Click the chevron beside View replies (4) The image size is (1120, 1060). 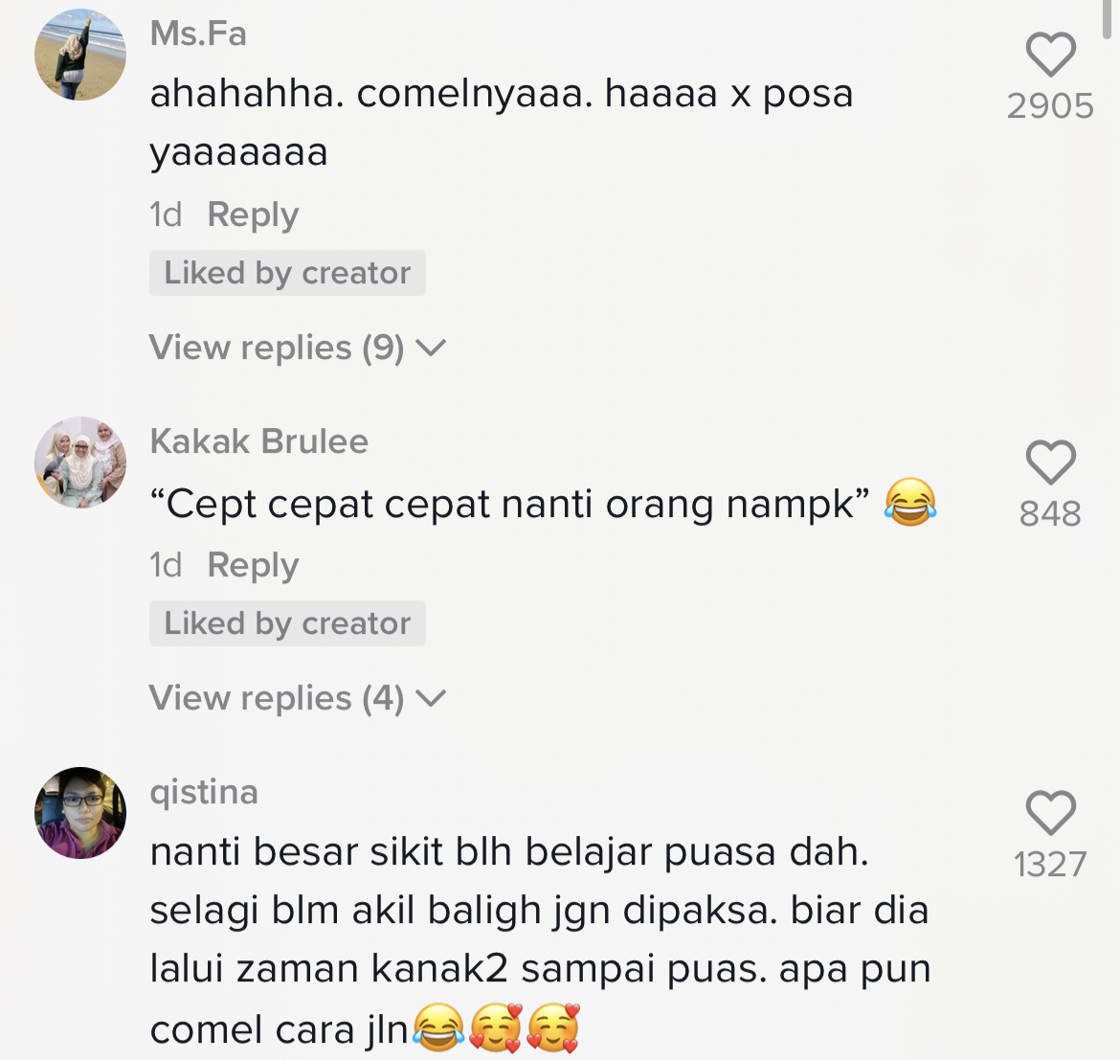click(x=431, y=699)
